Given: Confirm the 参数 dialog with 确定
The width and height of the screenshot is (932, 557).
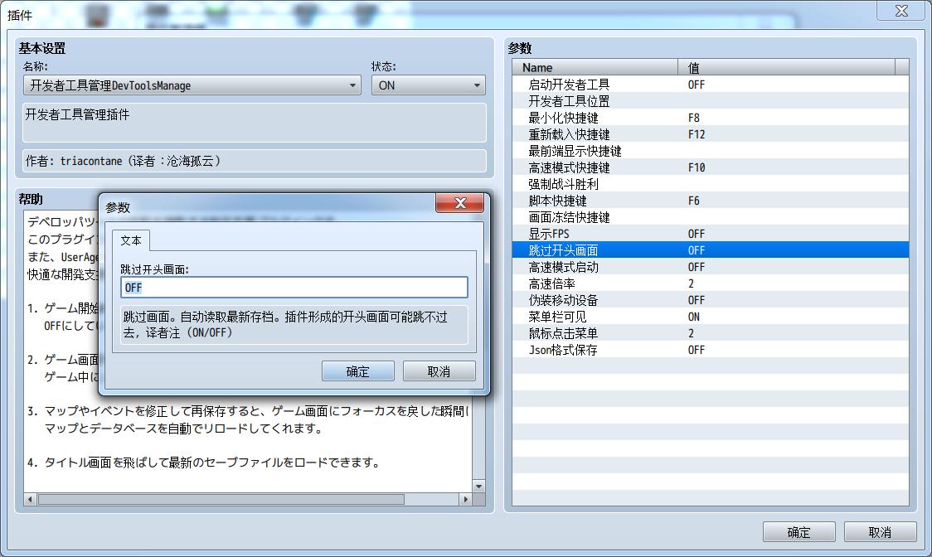Looking at the screenshot, I should pyautogui.click(x=358, y=371).
